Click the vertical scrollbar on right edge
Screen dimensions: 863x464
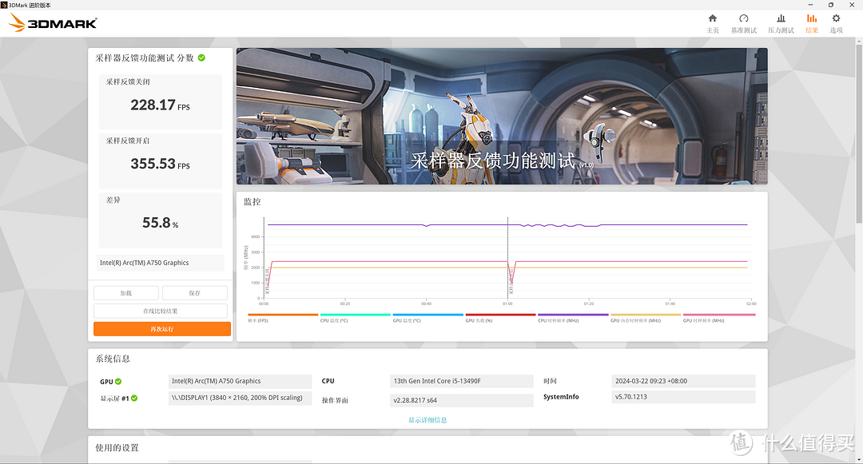pos(859,132)
